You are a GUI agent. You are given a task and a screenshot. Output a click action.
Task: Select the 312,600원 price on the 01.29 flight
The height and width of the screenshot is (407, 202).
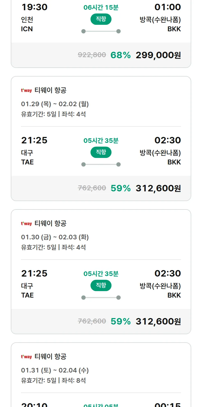pyautogui.click(x=158, y=188)
